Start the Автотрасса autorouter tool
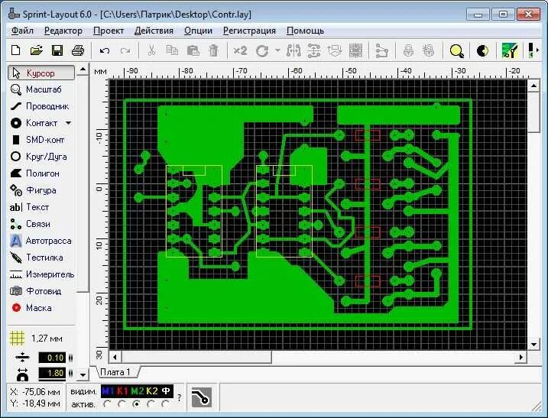The height and width of the screenshot is (418, 548). [41, 241]
